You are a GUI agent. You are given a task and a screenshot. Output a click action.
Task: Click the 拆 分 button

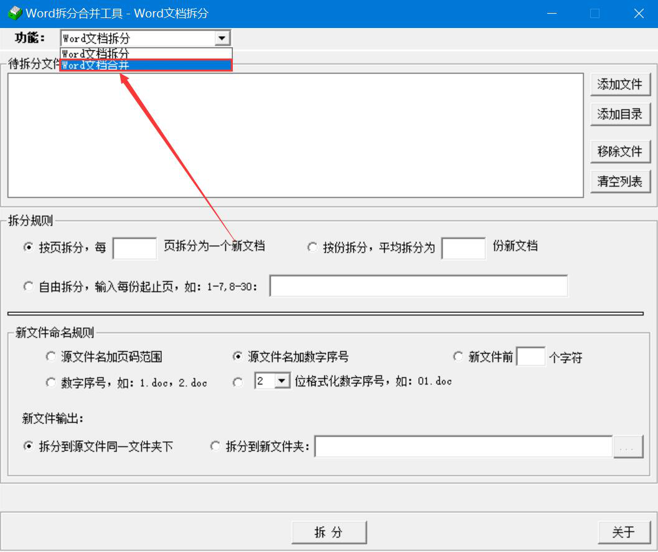(329, 532)
